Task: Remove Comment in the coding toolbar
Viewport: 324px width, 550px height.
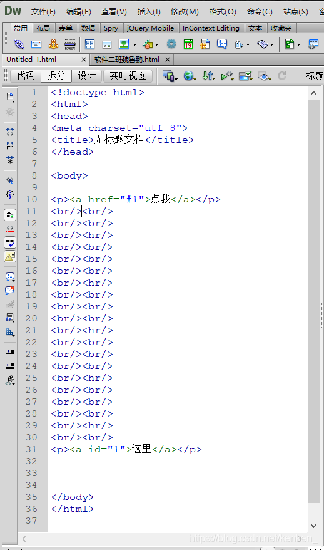Action: click(x=10, y=291)
